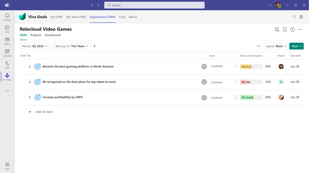Show info for Relecloud Video Games

(292, 30)
